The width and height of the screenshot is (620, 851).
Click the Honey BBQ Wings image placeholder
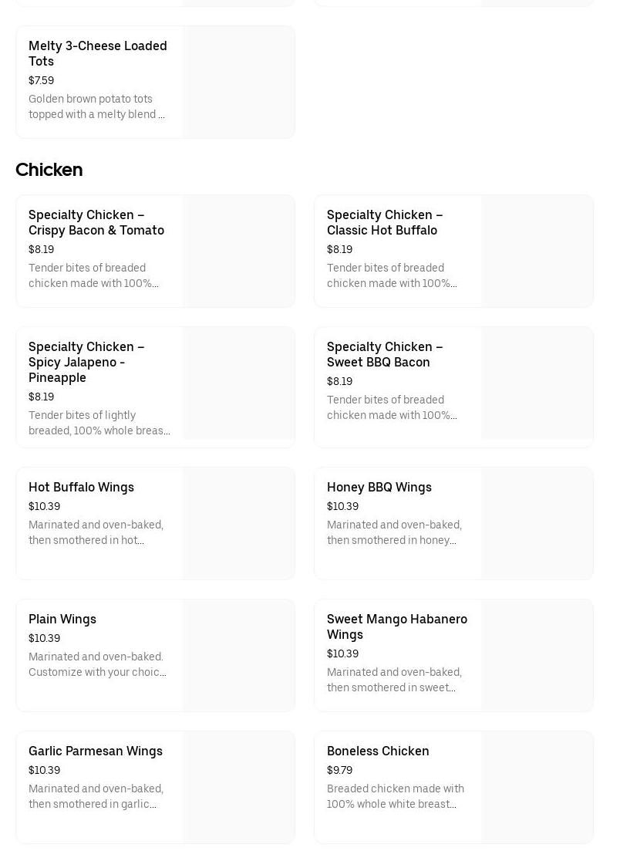[537, 523]
